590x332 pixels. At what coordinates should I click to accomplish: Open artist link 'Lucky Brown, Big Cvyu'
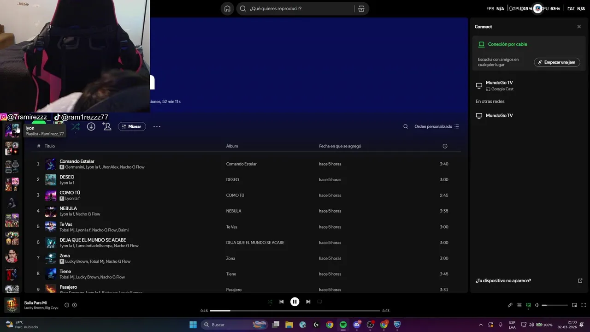pyautogui.click(x=41, y=308)
